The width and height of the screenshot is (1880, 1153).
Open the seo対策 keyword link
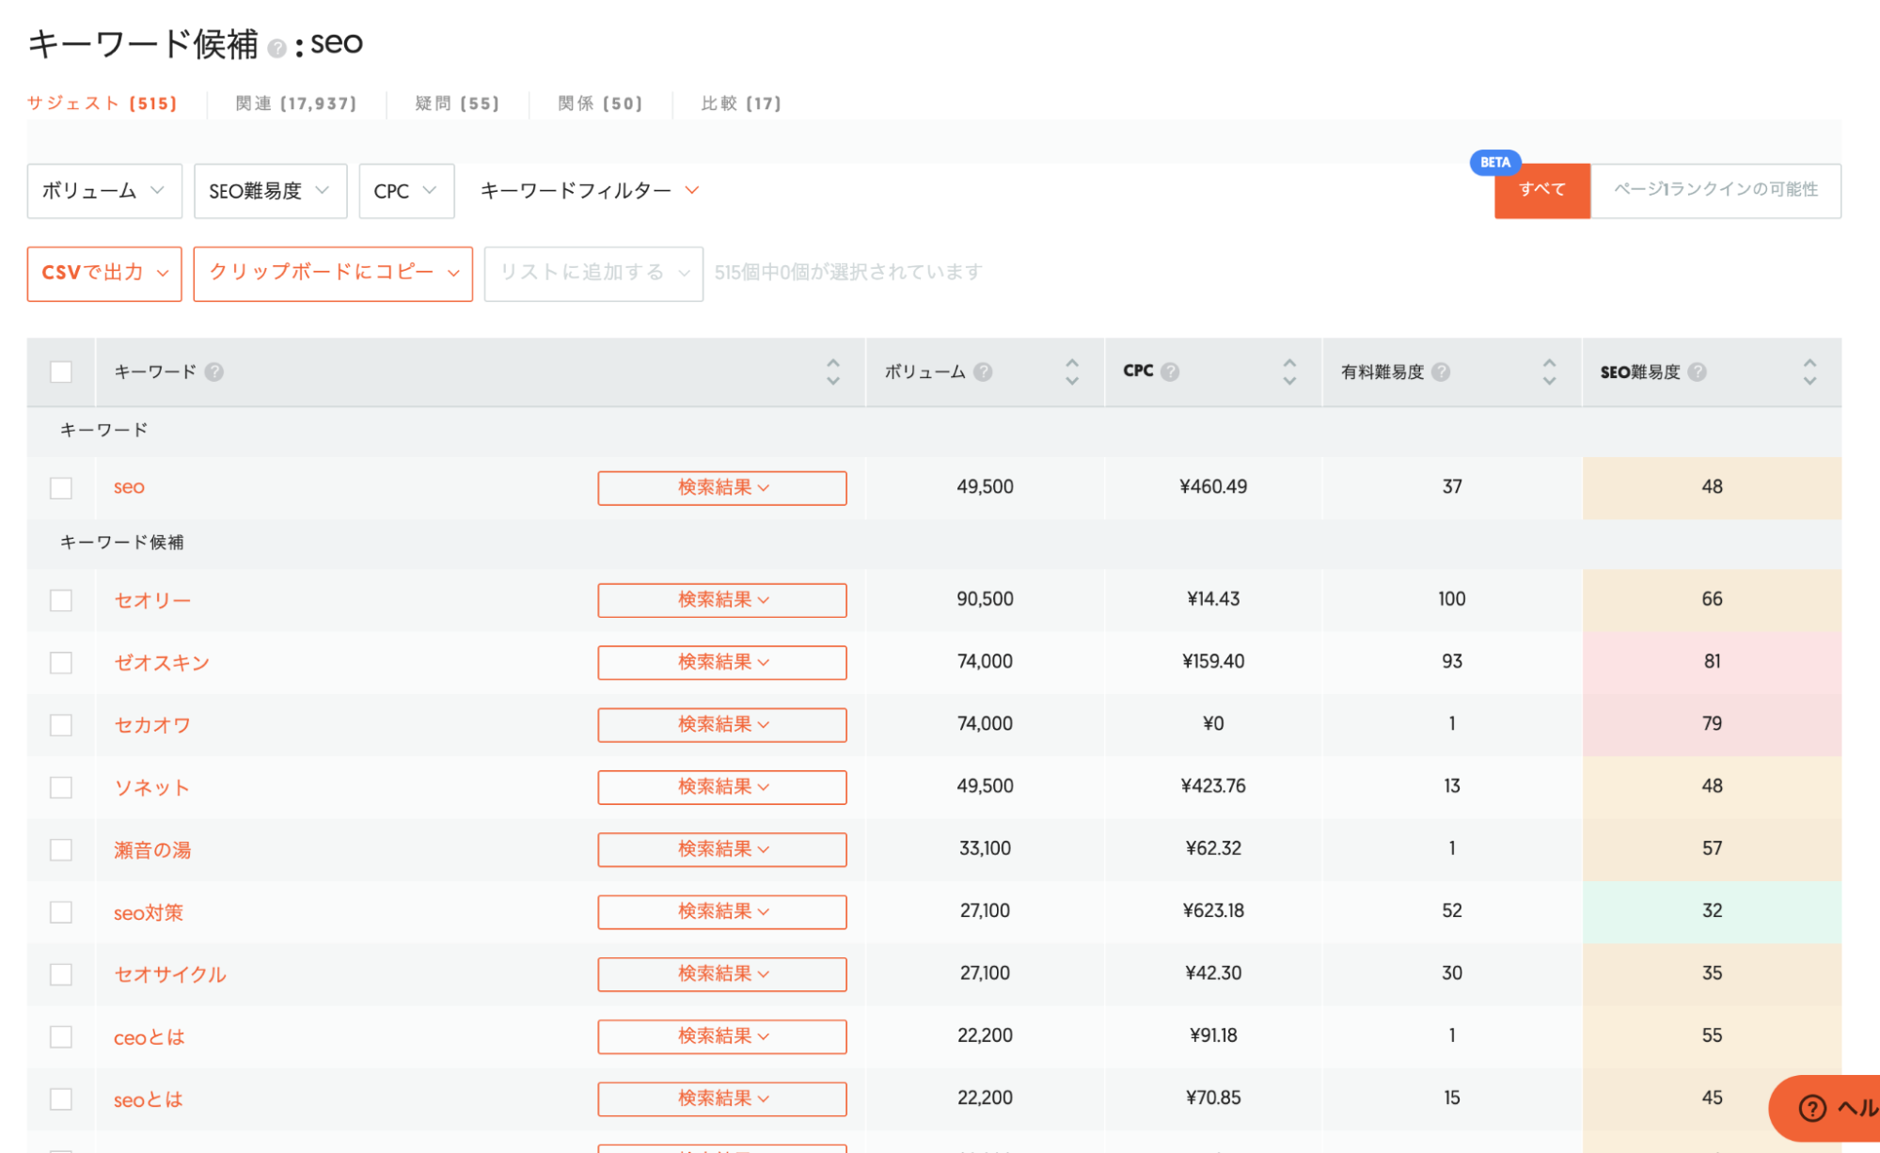149,912
